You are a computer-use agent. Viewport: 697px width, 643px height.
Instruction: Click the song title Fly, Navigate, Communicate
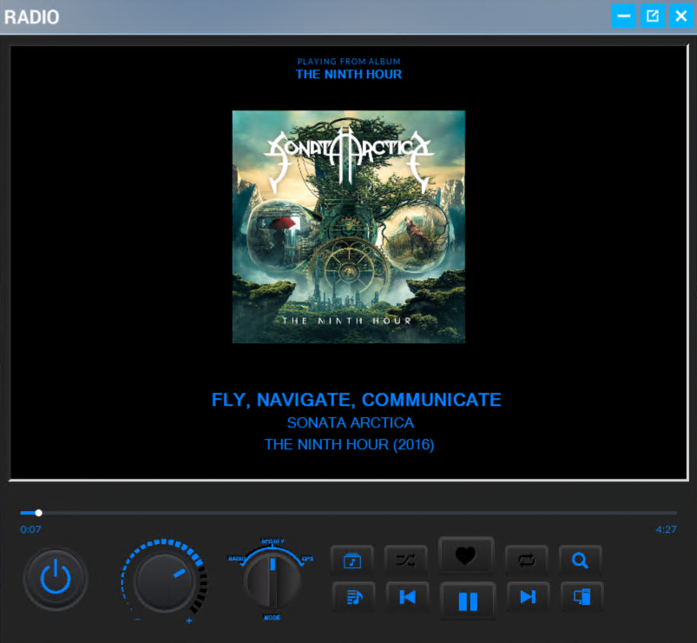coord(356,400)
